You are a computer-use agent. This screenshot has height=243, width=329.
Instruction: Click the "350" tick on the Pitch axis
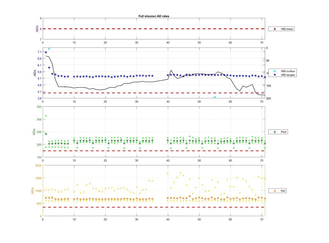coord(39,107)
